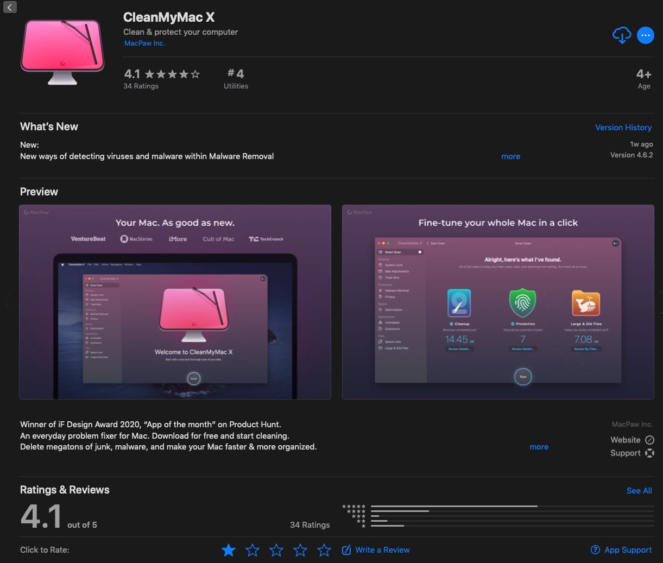The image size is (663, 563).
Task: Click the Ratings & Reviews heading
Action: click(65, 490)
